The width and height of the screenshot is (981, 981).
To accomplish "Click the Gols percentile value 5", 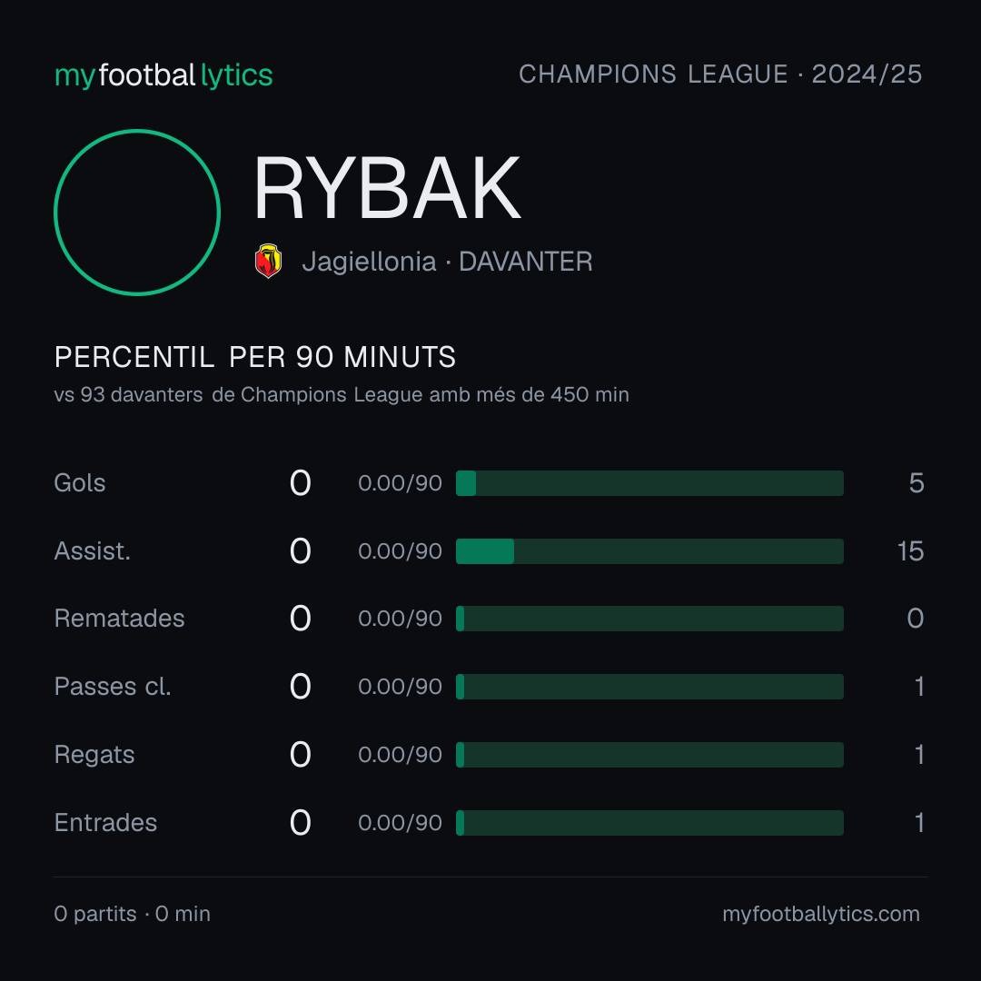I will pyautogui.click(x=917, y=483).
